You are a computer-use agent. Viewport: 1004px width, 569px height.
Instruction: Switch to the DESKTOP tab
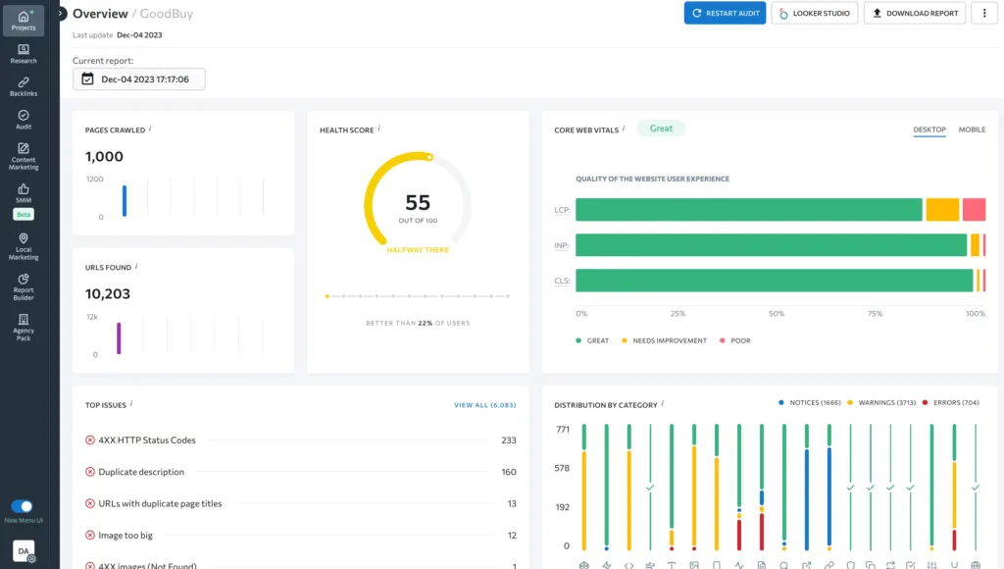[x=929, y=129]
